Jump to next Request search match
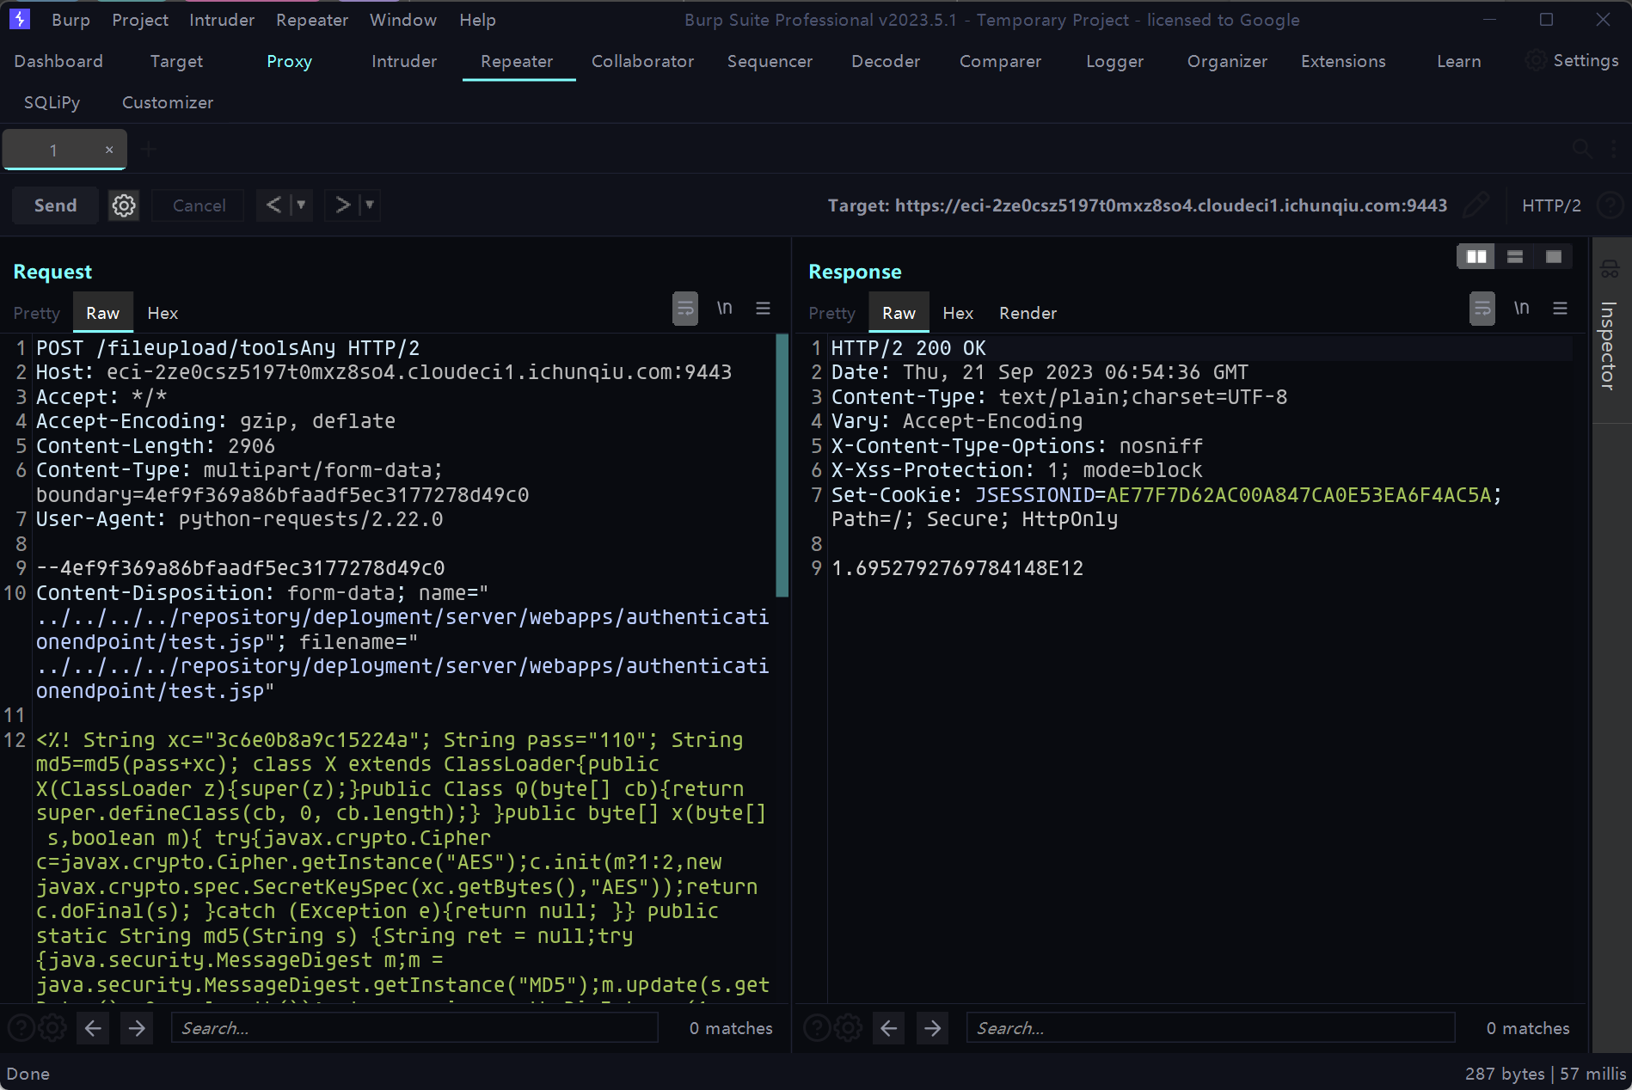1632x1090 pixels. pos(137,1027)
